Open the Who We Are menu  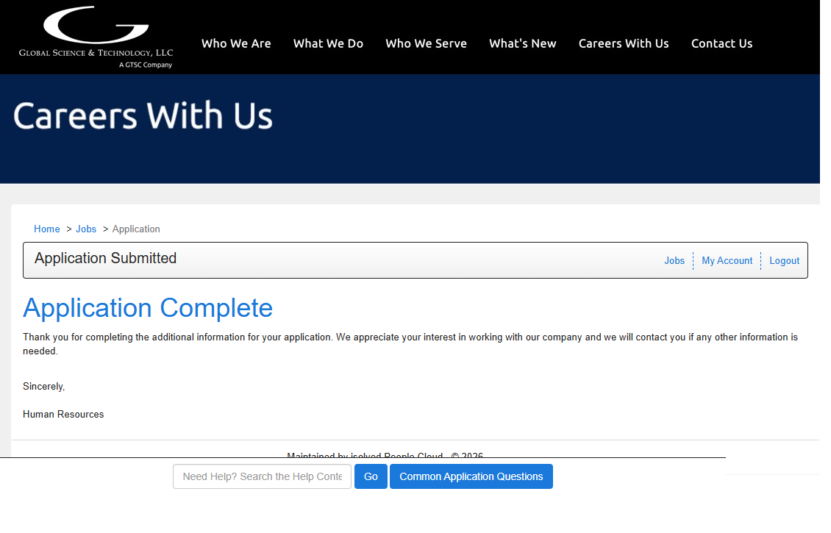pyautogui.click(x=236, y=43)
